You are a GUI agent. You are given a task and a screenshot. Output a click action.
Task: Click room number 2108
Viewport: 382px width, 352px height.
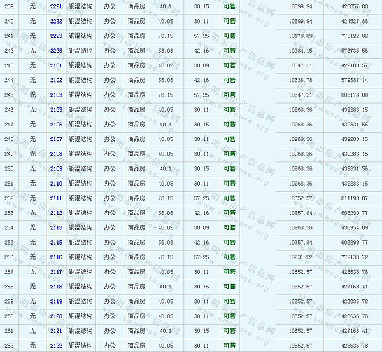tap(56, 154)
